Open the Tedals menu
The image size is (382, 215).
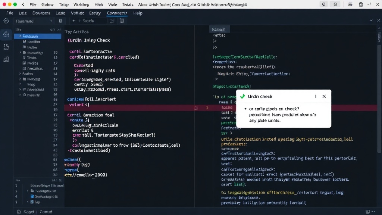[128, 4]
